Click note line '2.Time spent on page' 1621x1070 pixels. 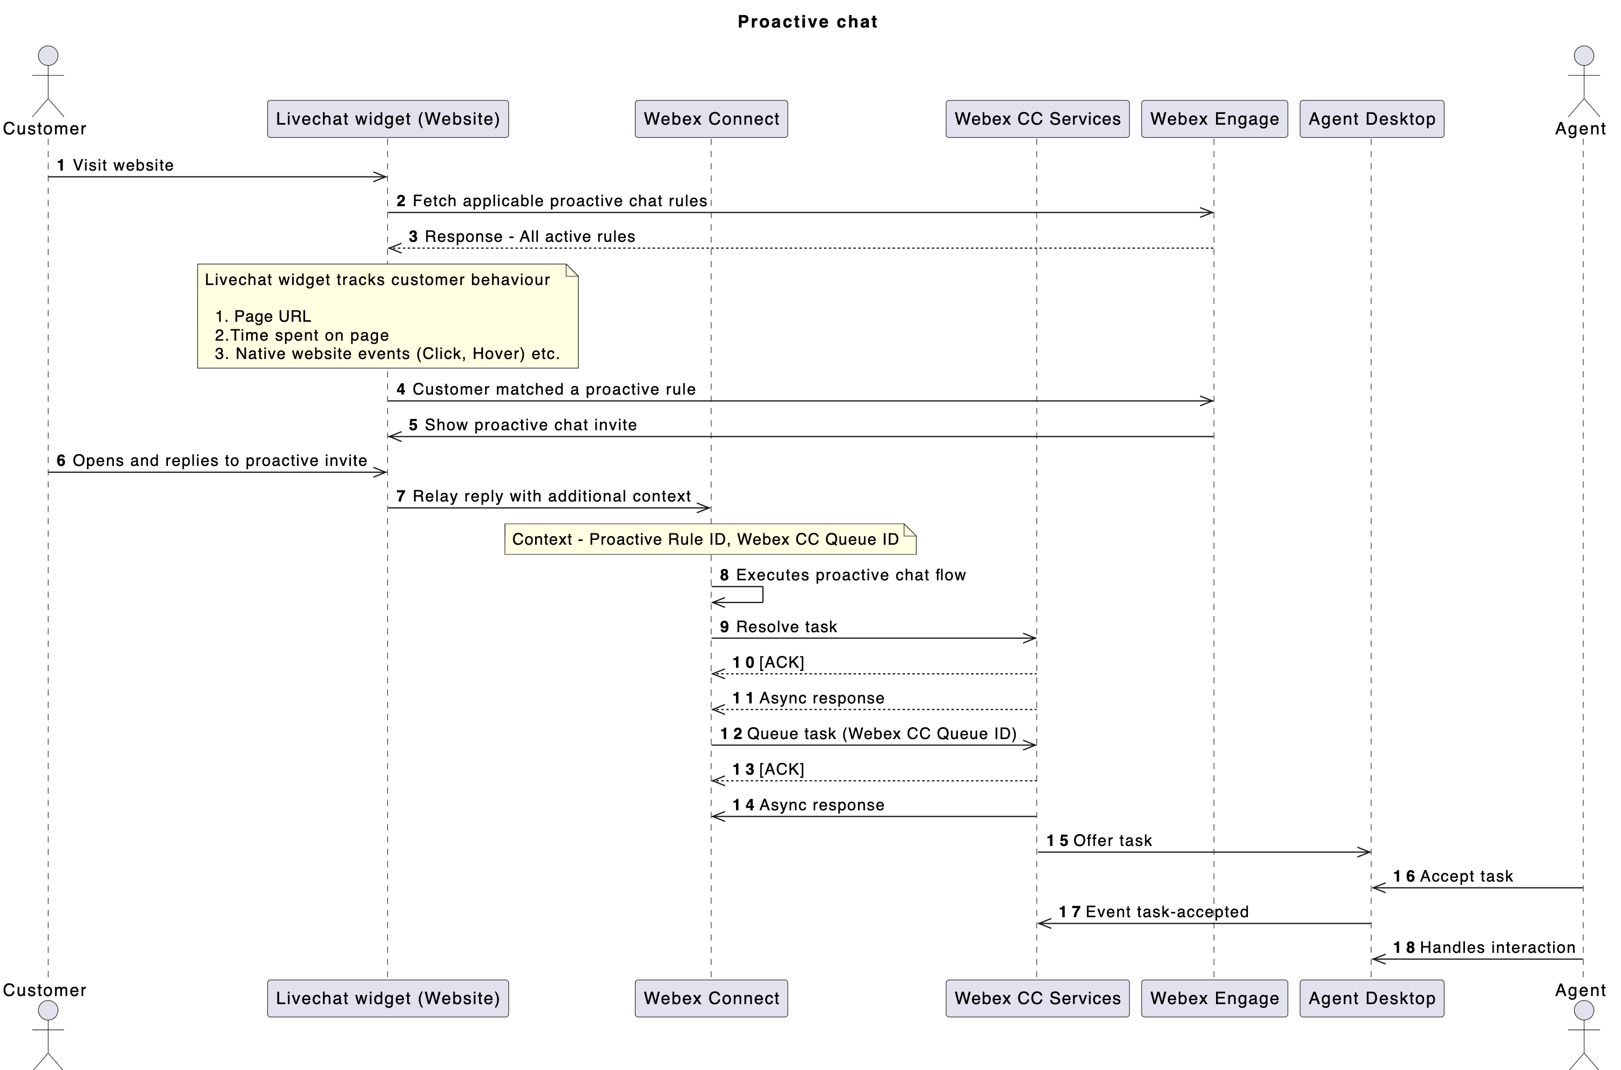(x=302, y=335)
